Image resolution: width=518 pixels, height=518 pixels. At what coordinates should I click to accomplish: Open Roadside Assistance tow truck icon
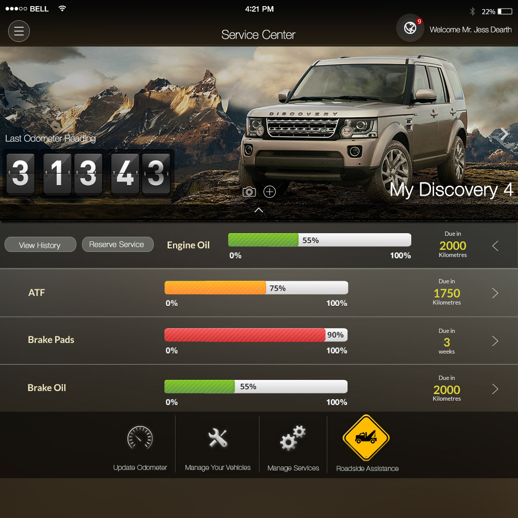click(x=366, y=438)
